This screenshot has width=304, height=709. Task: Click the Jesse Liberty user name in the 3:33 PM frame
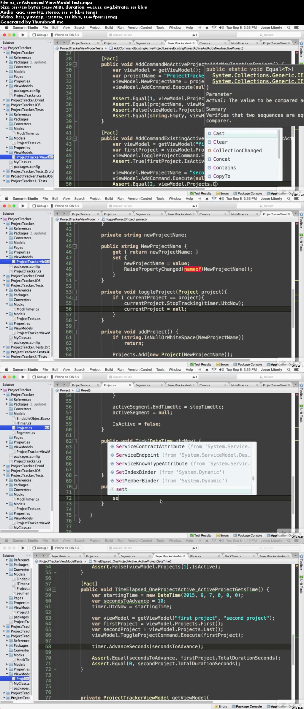271,28
